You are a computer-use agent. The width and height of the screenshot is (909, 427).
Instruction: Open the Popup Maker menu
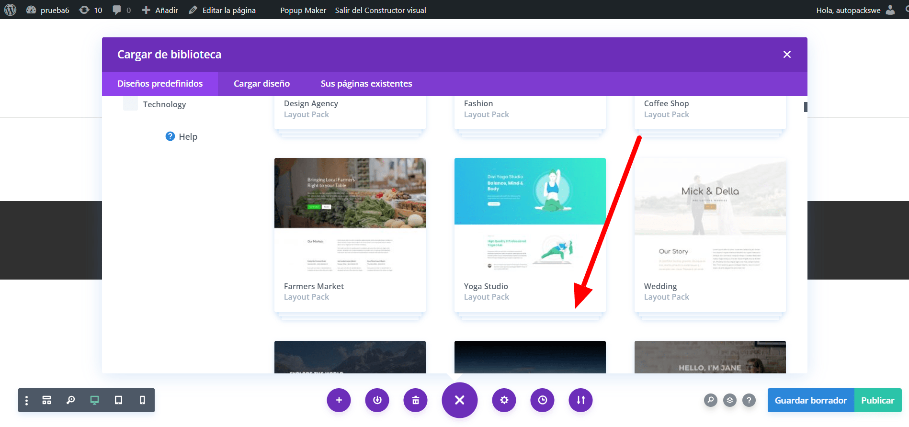coord(303,10)
